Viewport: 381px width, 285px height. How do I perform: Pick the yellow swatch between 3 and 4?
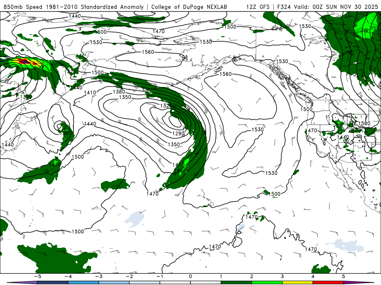pos(297,283)
